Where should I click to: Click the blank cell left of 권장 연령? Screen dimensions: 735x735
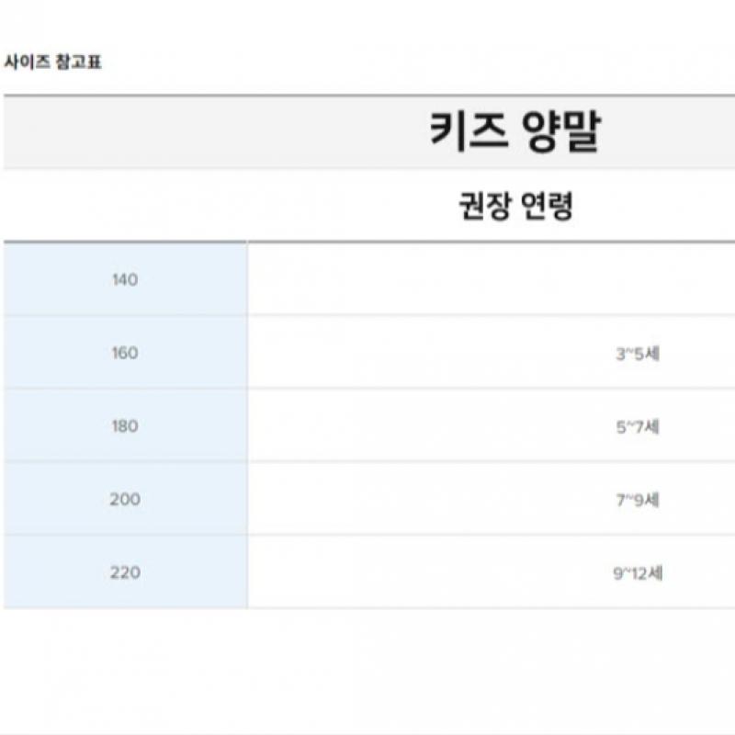point(124,206)
